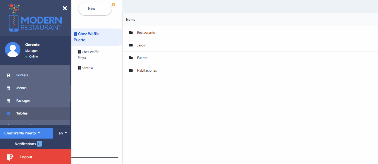Click the Gerente user avatar icon

13,50
